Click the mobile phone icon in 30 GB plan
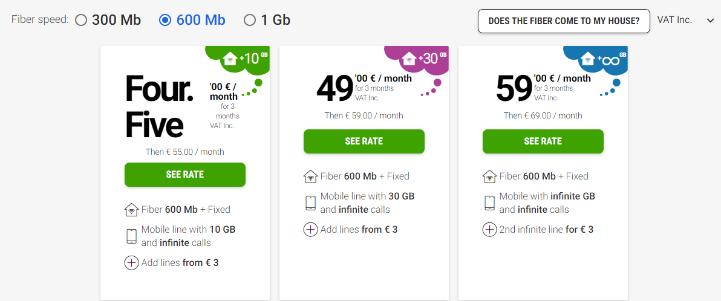This screenshot has height=301, width=721. point(311,202)
